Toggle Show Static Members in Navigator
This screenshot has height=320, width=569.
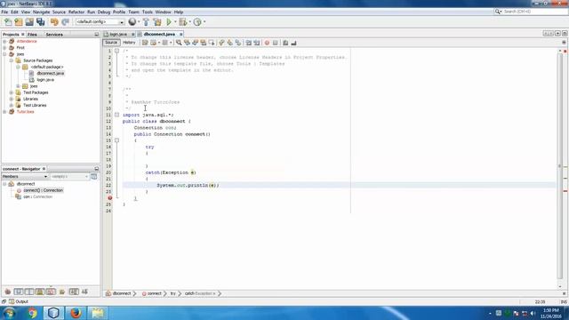click(x=29, y=292)
